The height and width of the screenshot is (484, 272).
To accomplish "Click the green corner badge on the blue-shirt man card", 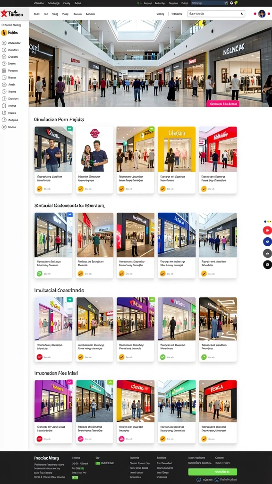I will click(x=69, y=129).
